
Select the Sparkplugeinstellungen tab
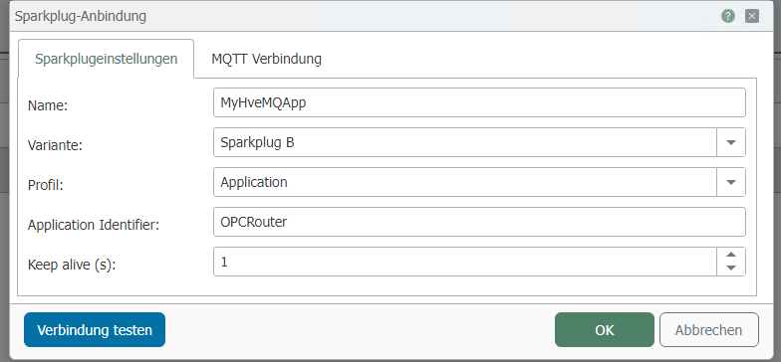[x=106, y=59]
